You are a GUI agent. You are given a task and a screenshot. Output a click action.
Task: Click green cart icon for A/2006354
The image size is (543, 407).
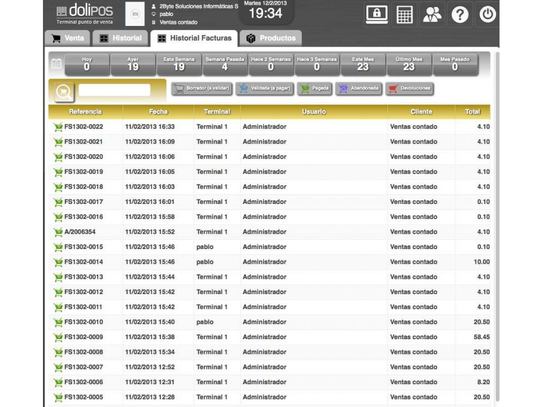(58, 232)
